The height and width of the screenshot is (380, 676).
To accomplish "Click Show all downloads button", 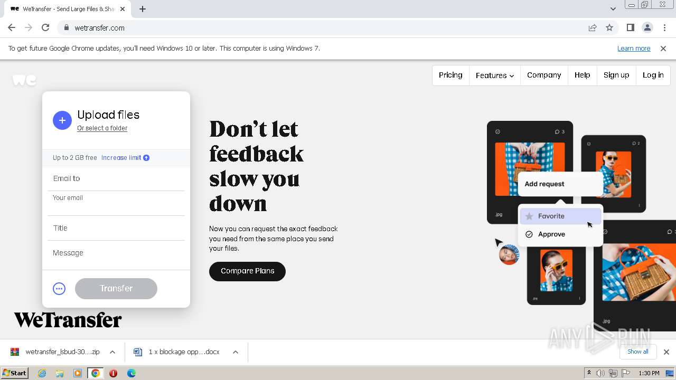I will coord(637,351).
